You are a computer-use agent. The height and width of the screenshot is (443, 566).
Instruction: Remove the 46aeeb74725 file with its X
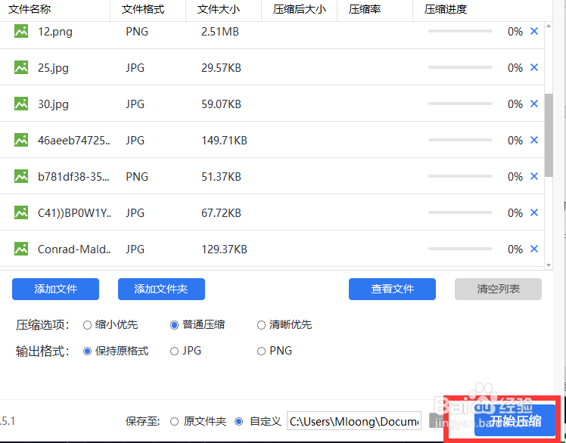[534, 140]
